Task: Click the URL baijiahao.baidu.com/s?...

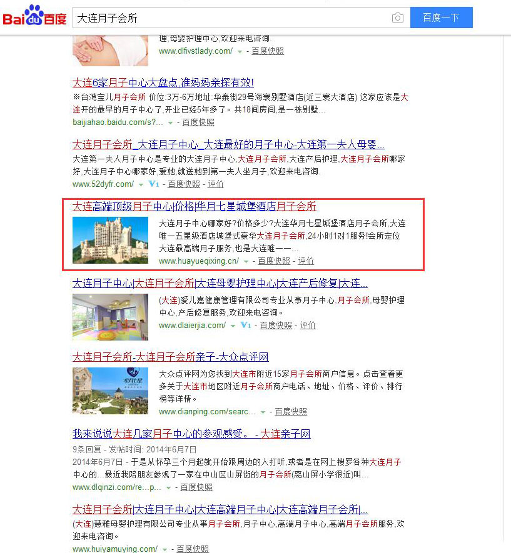Action: [x=118, y=122]
